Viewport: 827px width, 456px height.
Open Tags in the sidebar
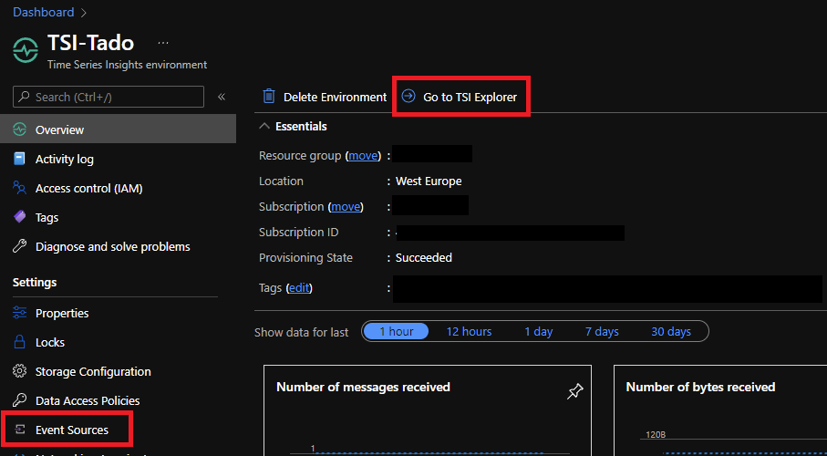47,217
